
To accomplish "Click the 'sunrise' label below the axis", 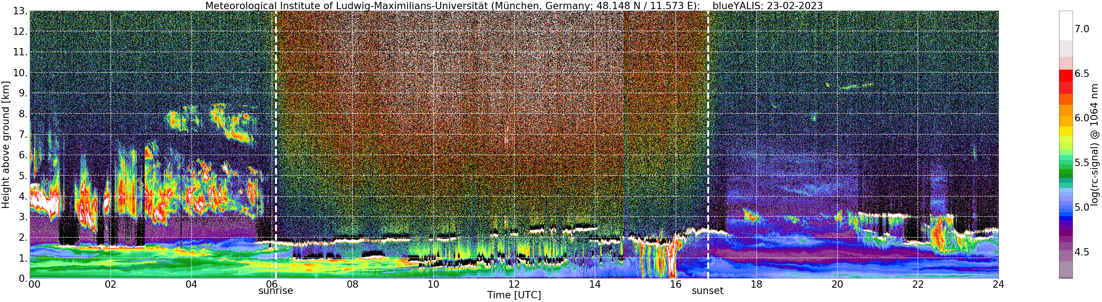I will point(275,291).
